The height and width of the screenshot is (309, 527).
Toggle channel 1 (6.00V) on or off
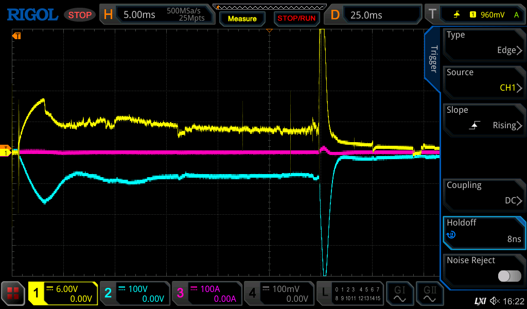(x=63, y=294)
